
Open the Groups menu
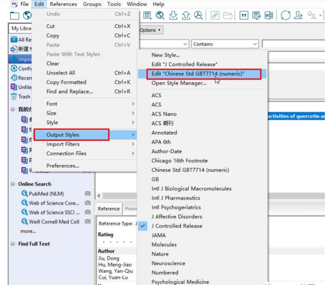92,4
